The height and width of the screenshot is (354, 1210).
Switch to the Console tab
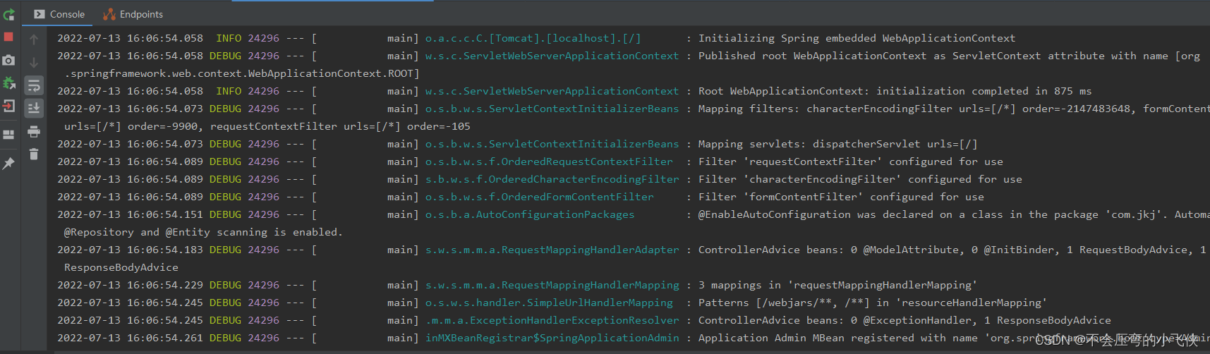tap(59, 14)
